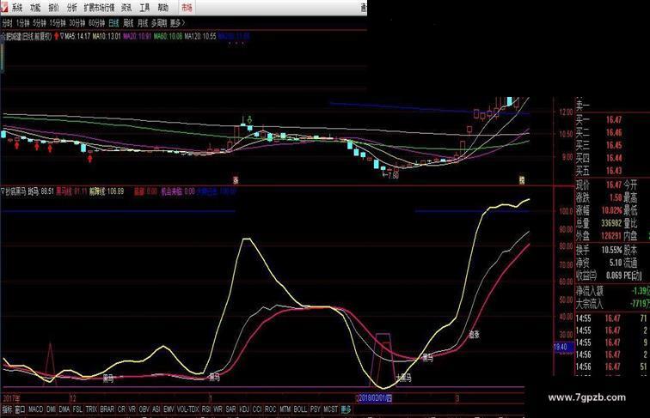Switch to the EMV indicator
The height and width of the screenshot is (418, 650).
coord(169,409)
